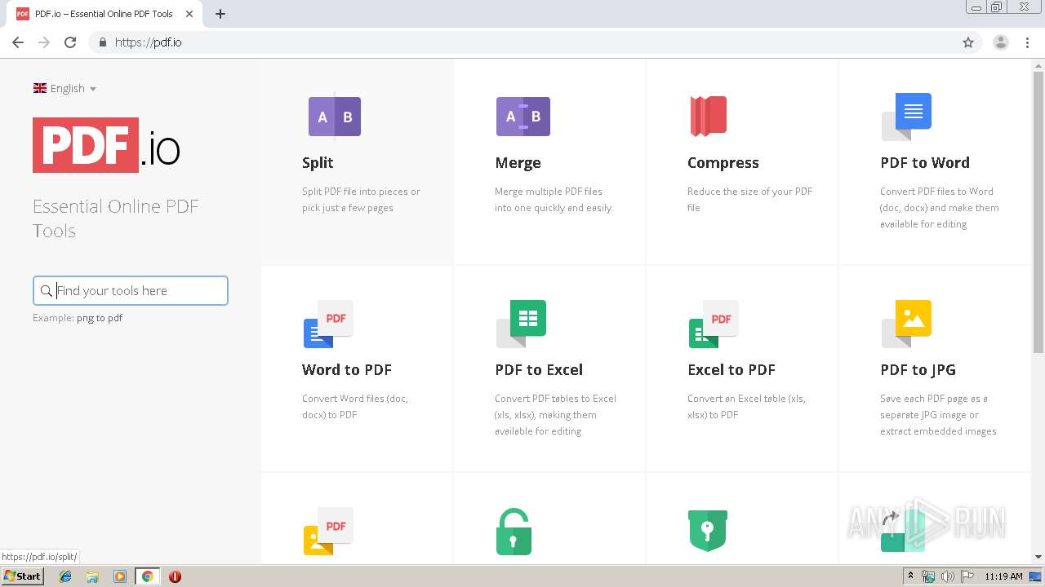1045x587 pixels.
Task: Click the Opera taskbar icon
Action: click(x=175, y=576)
